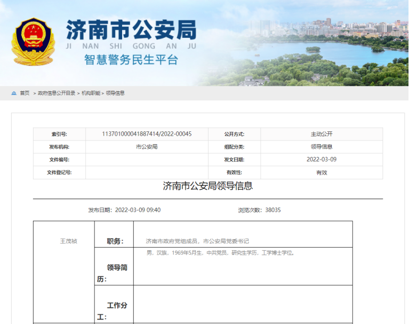Click the text 济南市政府党组成员，市公安局党委书记

(x=197, y=241)
